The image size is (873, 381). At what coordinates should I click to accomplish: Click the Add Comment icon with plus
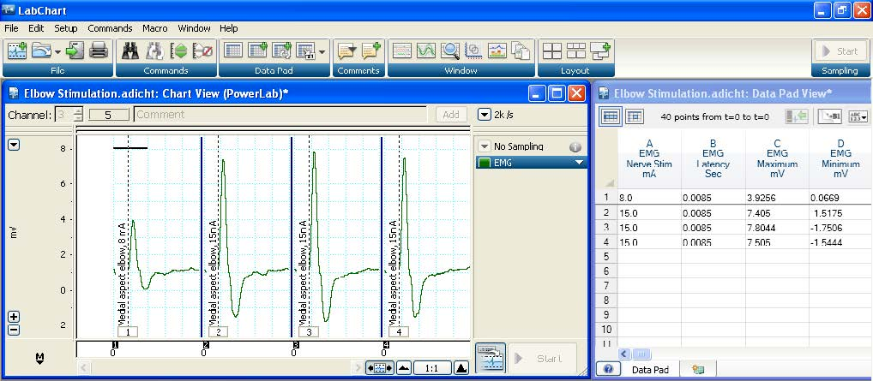click(x=371, y=51)
